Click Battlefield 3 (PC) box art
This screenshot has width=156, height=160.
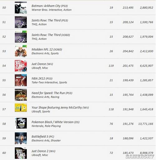click(21, 138)
